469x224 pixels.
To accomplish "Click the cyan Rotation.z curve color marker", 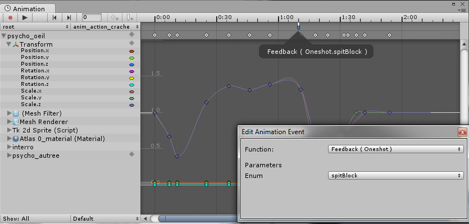I will 131,85.
